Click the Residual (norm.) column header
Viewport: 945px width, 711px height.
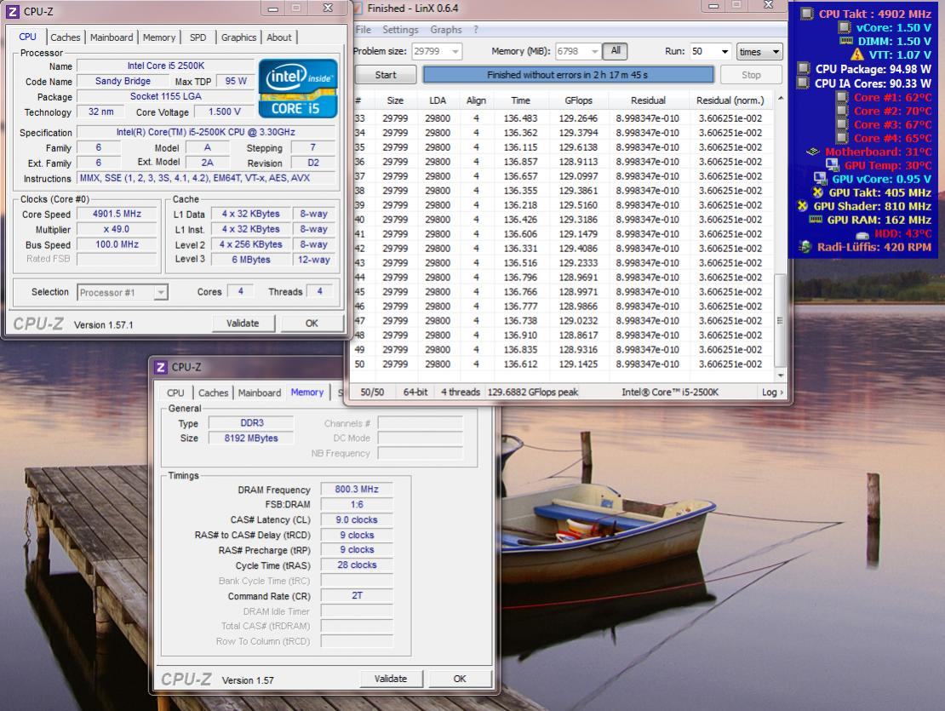[730, 100]
